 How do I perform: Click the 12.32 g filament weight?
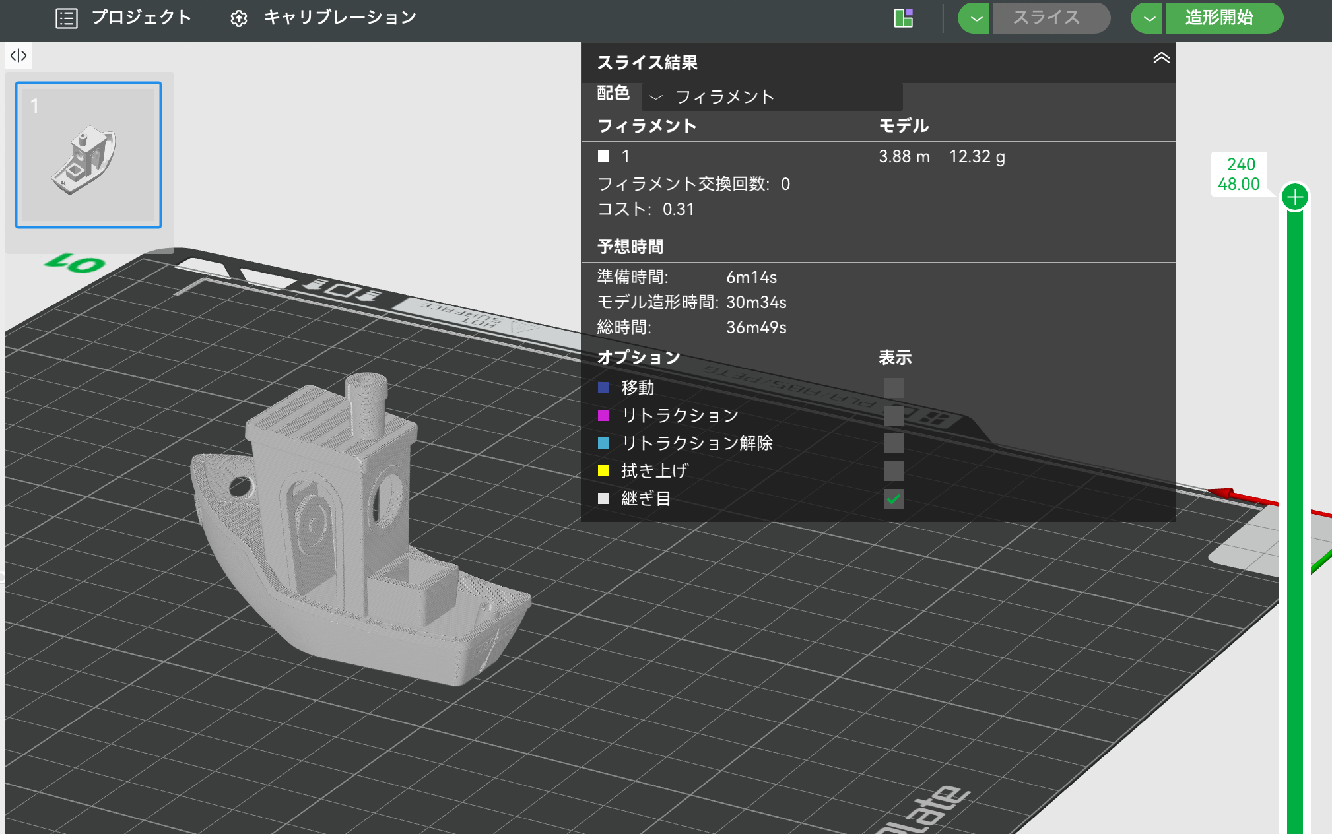(978, 156)
